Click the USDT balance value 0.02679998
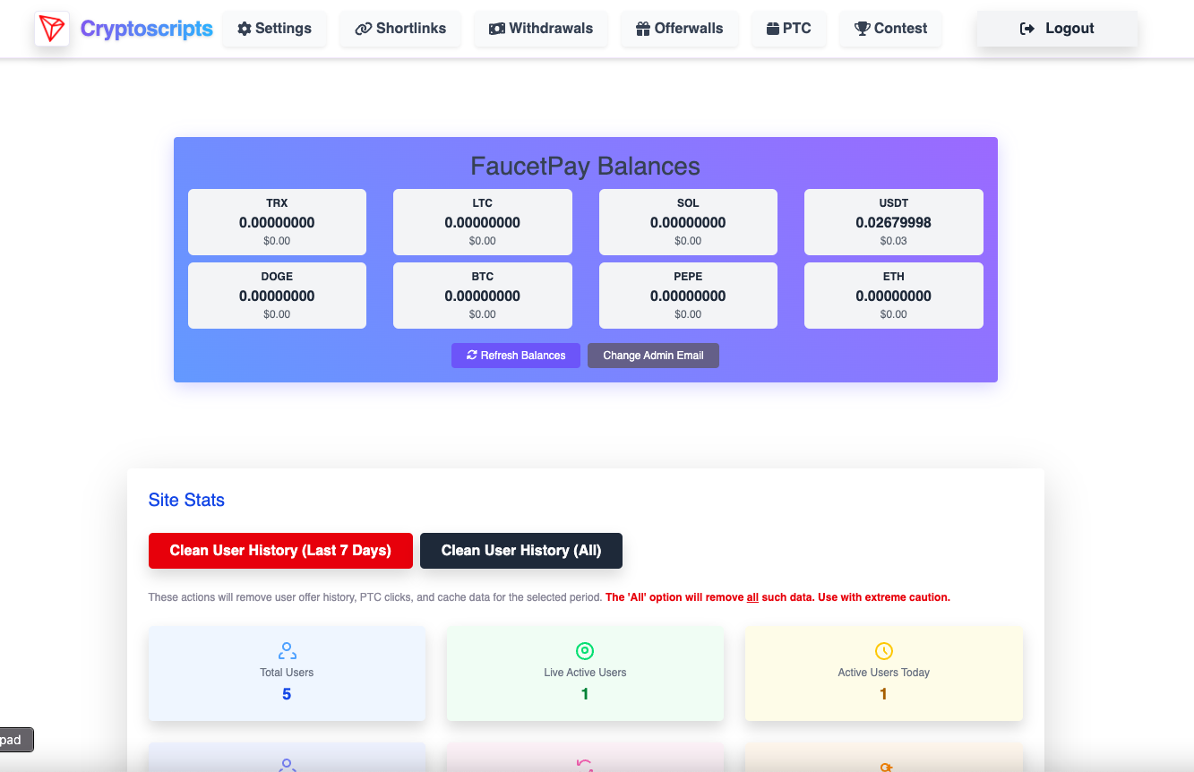This screenshot has height=772, width=1194. click(x=894, y=223)
